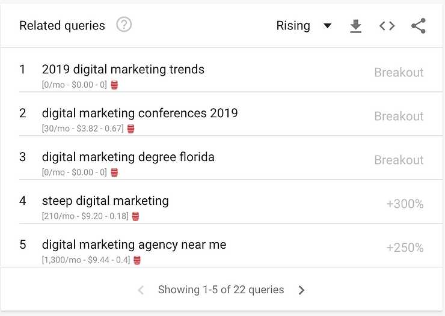
Task: Open the Related queries help icon
Action: click(x=124, y=25)
